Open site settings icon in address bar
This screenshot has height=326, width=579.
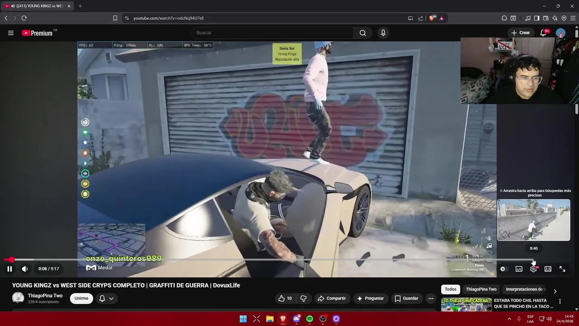click(127, 18)
